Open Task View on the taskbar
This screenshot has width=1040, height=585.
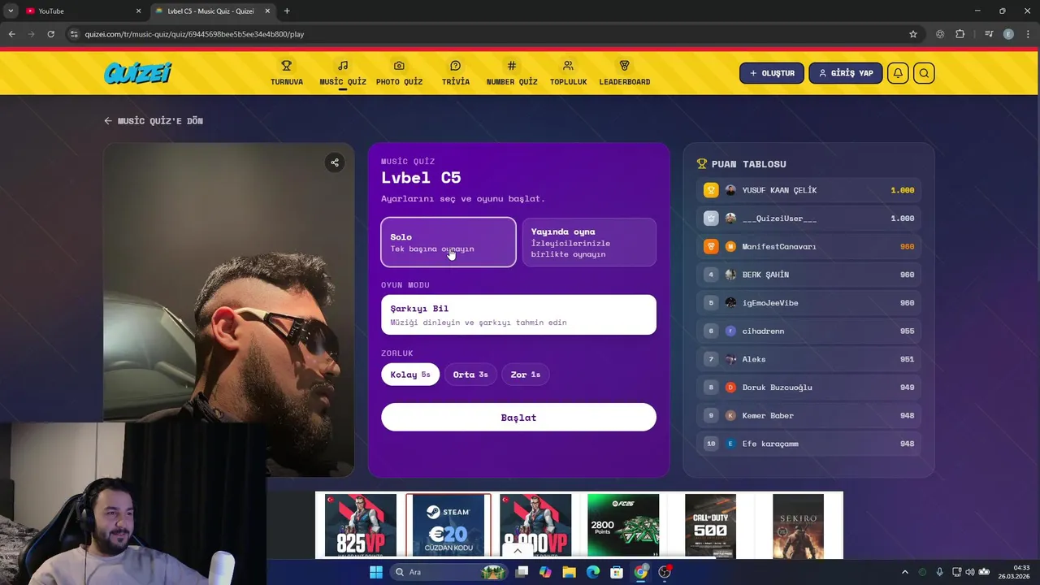522,572
